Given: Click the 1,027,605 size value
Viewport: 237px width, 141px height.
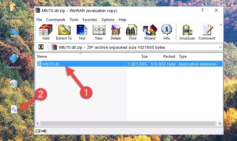Looking at the screenshot, I should click(137, 64).
